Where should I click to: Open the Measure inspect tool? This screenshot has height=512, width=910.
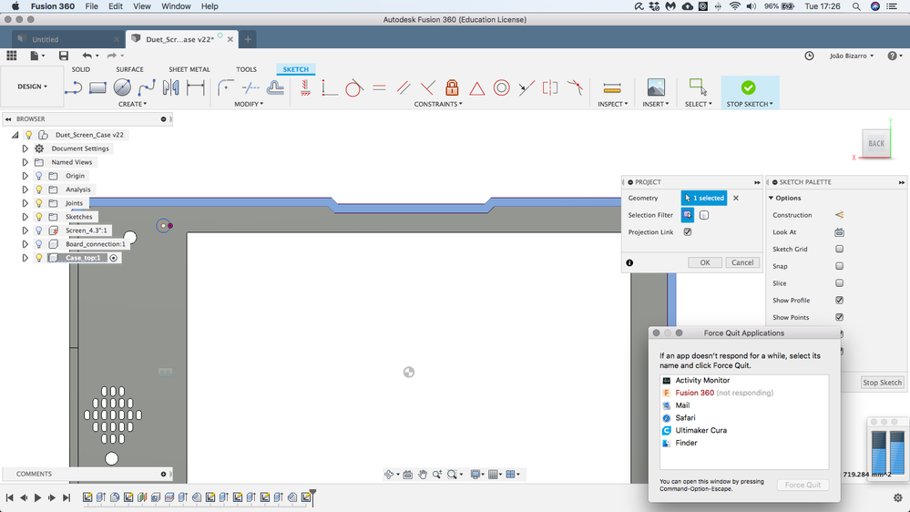612,88
